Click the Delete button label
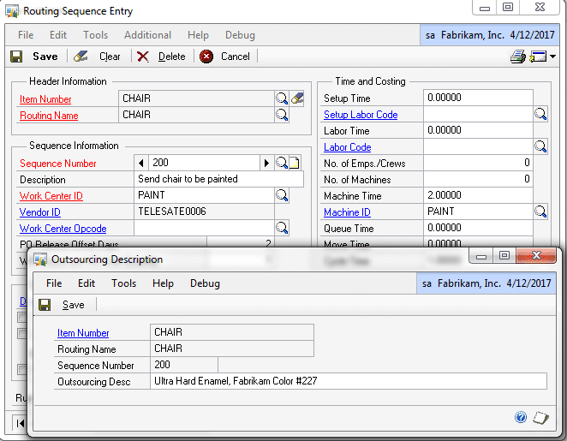 point(172,57)
